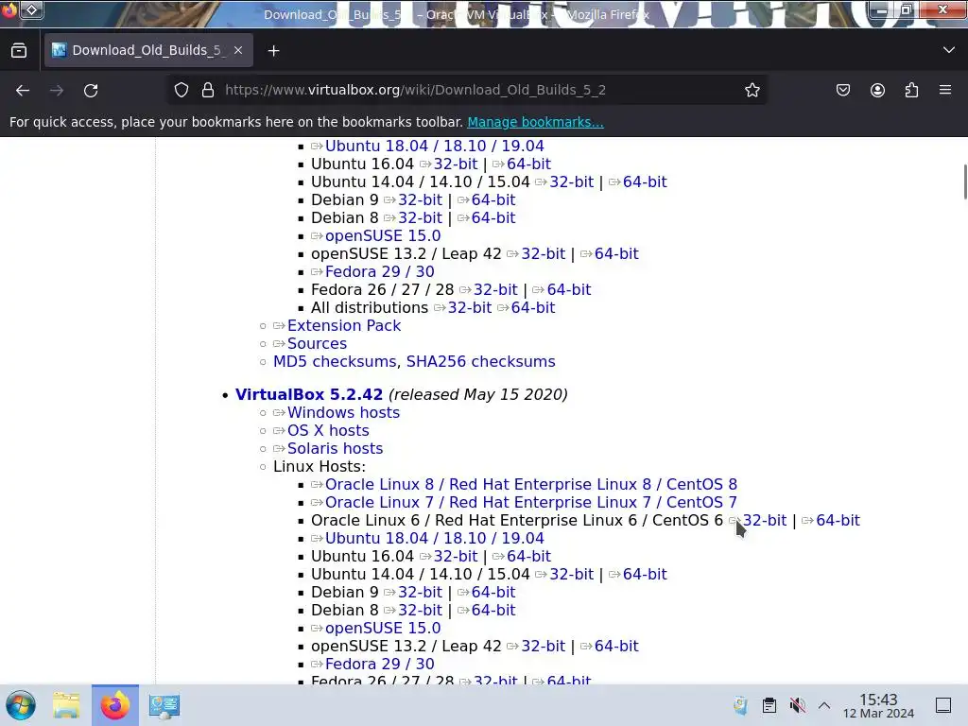Screen dimensions: 968x726
Task: Open the MD5 checksums link
Action: click(335, 361)
